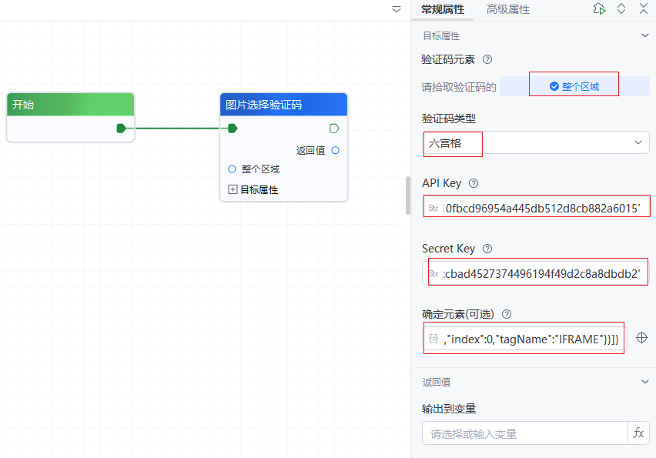Click the 整个区域 input port on node
The height and width of the screenshot is (458, 656).
tap(232, 169)
